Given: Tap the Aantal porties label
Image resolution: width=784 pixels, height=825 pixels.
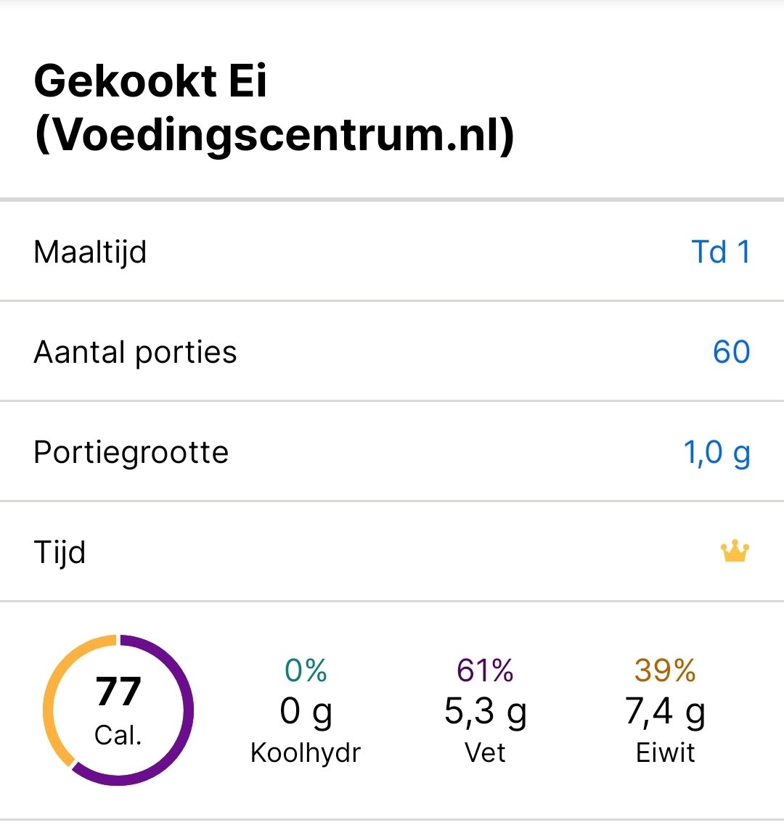Looking at the screenshot, I should [x=135, y=352].
